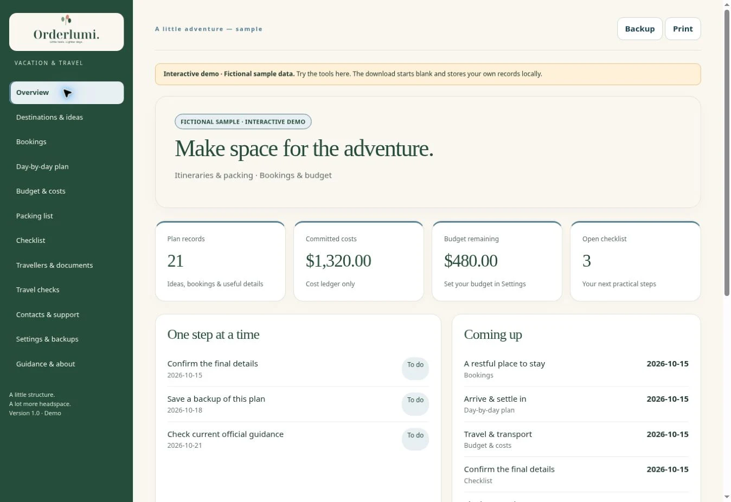Open the Bookings page
Viewport: 731px width, 502px height.
click(x=66, y=142)
